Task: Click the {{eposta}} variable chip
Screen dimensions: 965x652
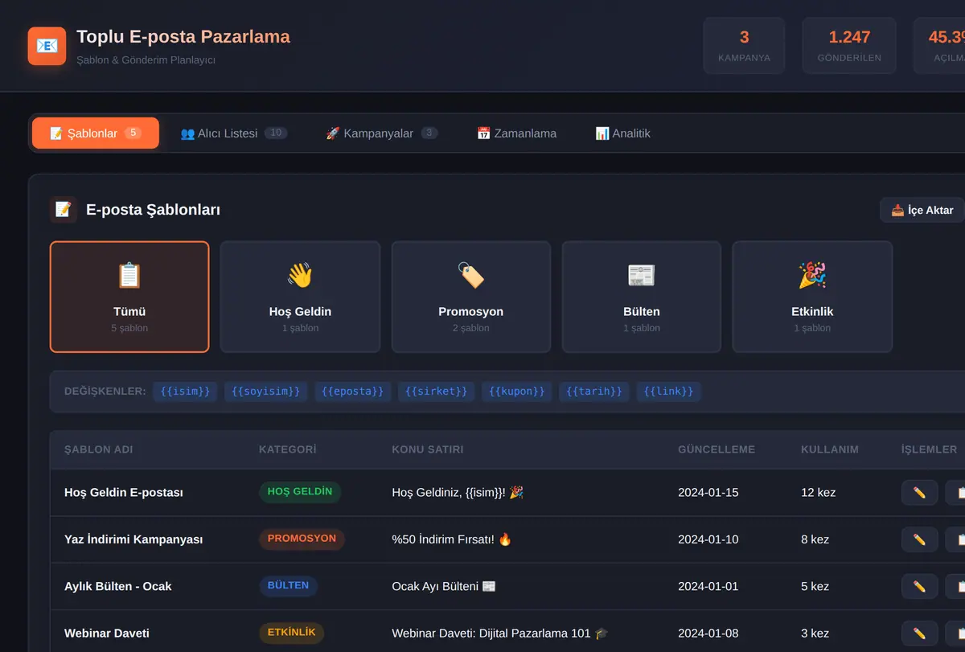Action: [x=352, y=392]
